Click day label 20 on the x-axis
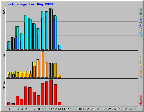144x112 pixels. click(89, 109)
